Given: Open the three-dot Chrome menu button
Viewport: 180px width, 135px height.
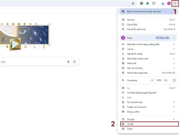Looking at the screenshot, I should click(x=175, y=3).
